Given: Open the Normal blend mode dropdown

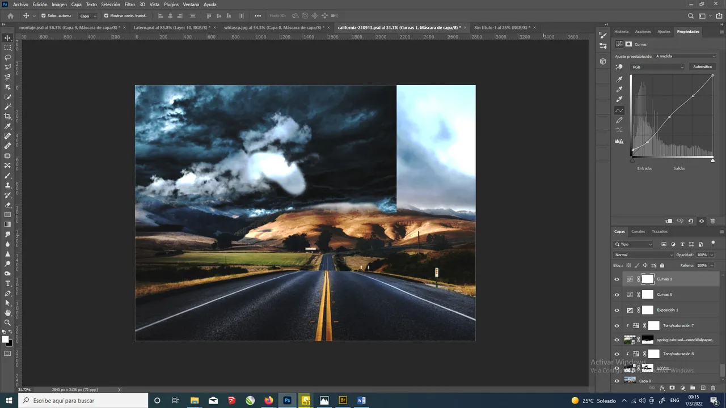Looking at the screenshot, I should 644,255.
